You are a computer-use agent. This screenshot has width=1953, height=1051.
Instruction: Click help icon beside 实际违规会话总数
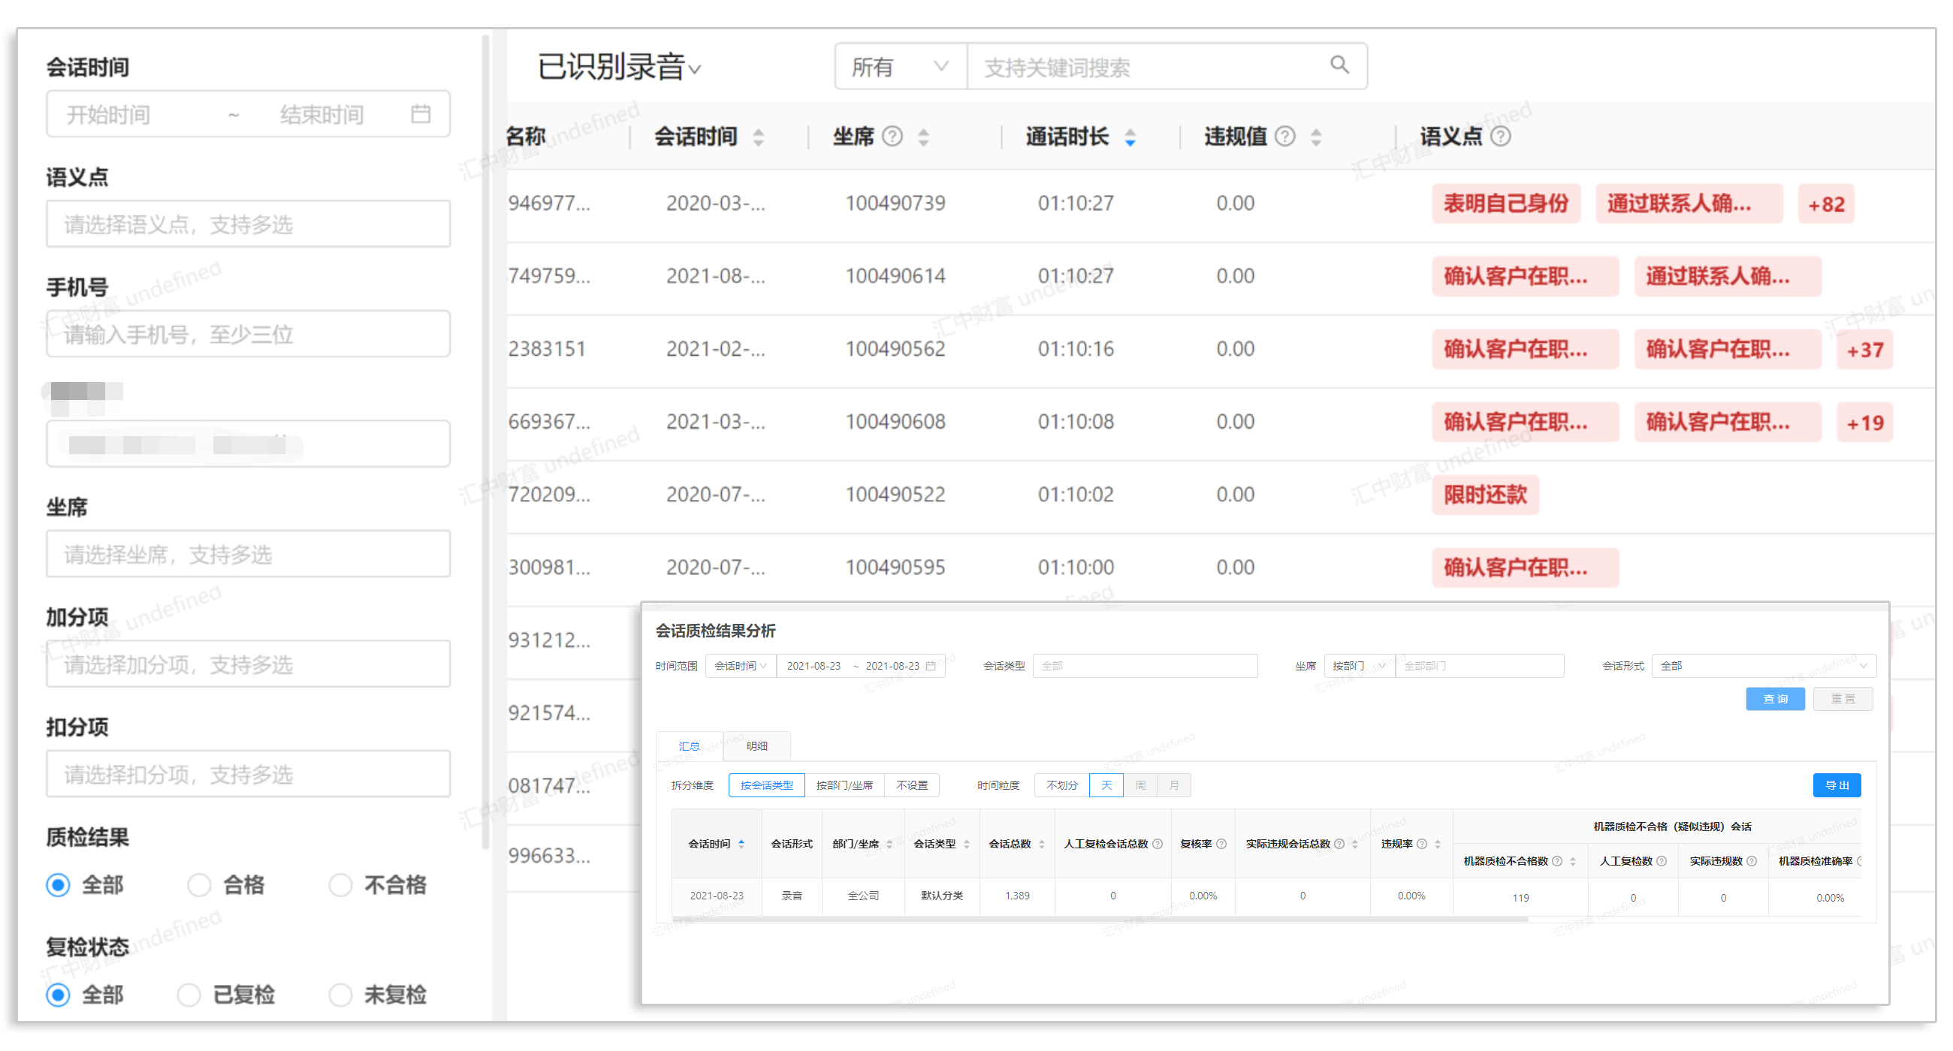pos(1339,843)
